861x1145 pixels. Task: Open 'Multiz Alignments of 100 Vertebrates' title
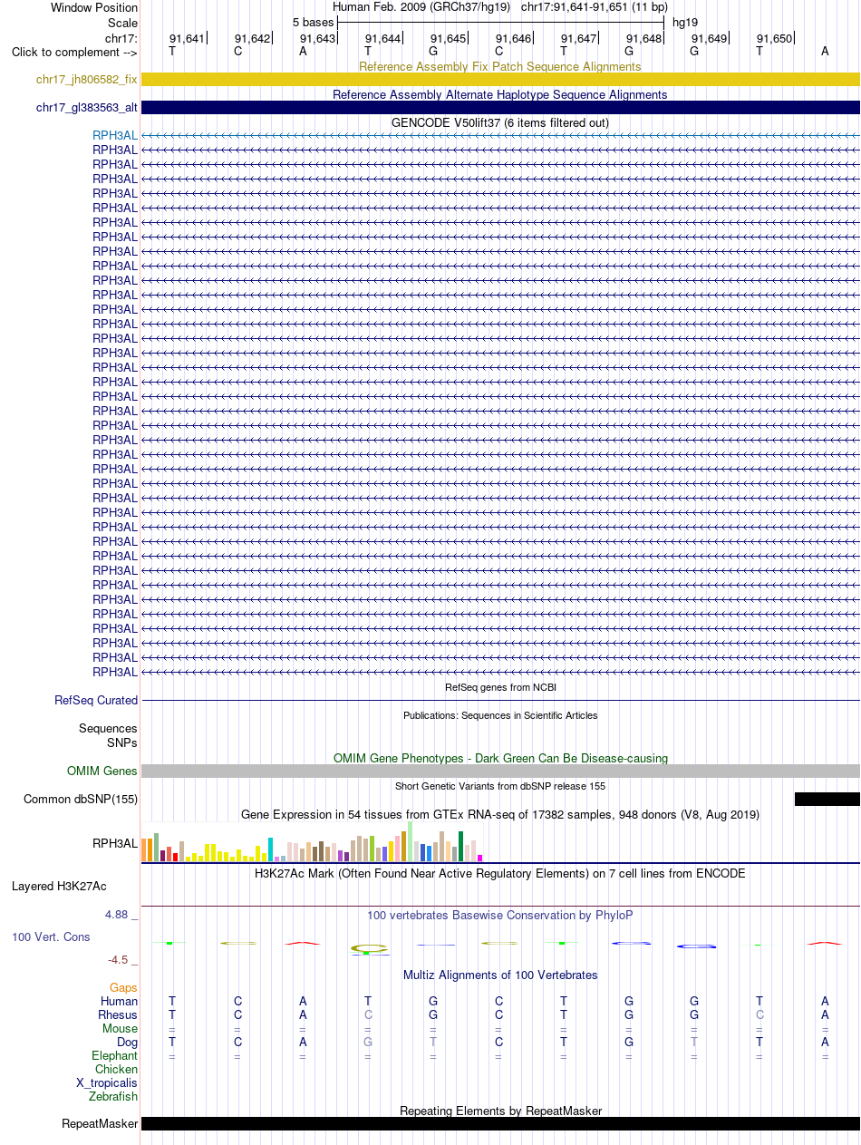pyautogui.click(x=500, y=975)
